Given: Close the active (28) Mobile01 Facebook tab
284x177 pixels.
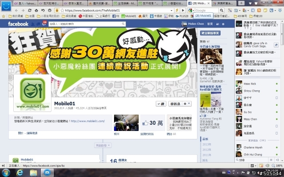Looking at the screenshot, I should tap(209, 3).
